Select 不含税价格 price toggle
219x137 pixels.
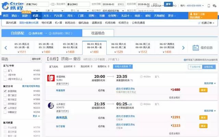(195, 67)
